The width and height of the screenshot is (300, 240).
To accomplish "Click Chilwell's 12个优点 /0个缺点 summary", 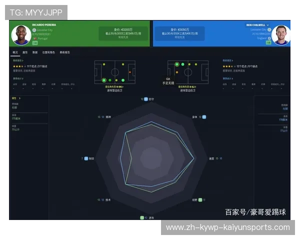I will (247, 66).
